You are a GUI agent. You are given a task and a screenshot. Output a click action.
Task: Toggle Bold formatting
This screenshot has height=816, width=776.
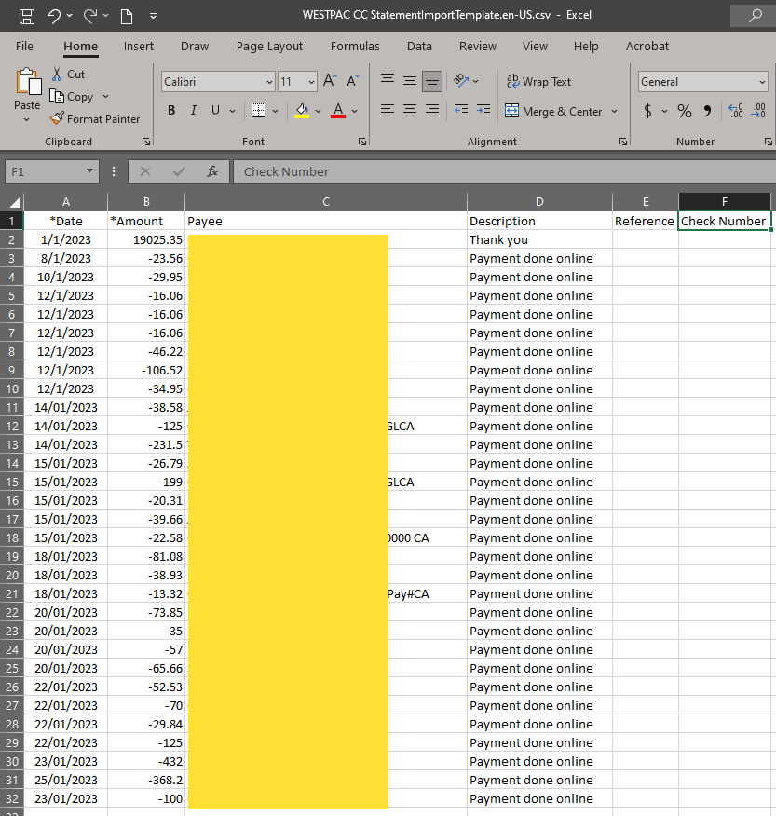click(171, 110)
